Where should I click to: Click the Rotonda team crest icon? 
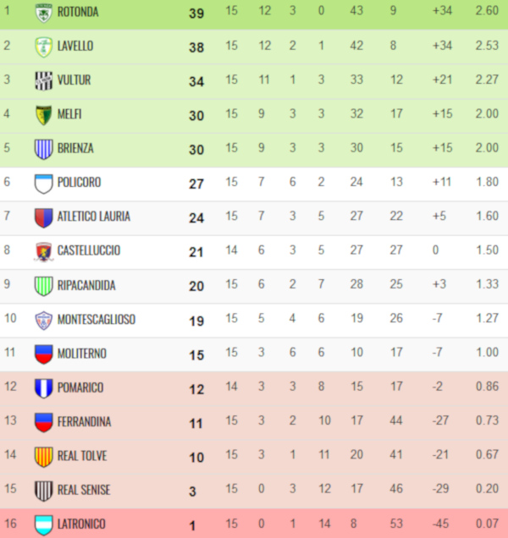click(x=44, y=13)
